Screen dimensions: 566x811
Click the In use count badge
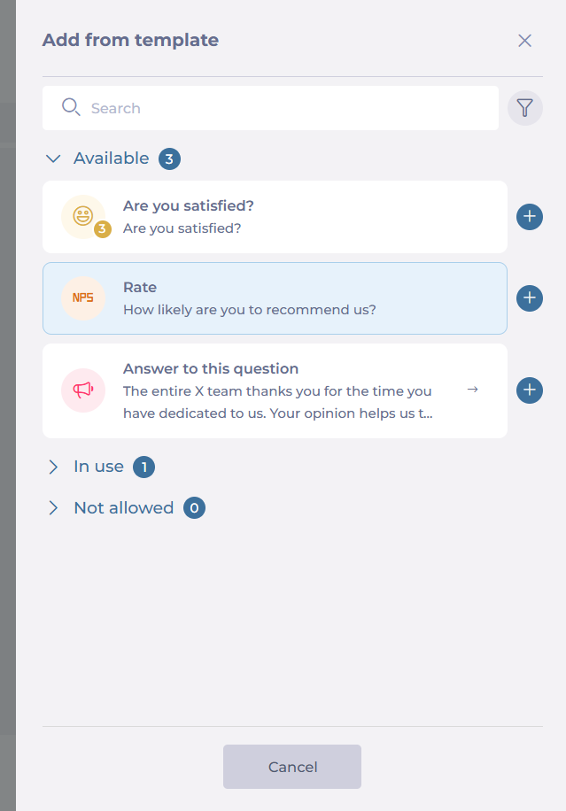tap(143, 467)
